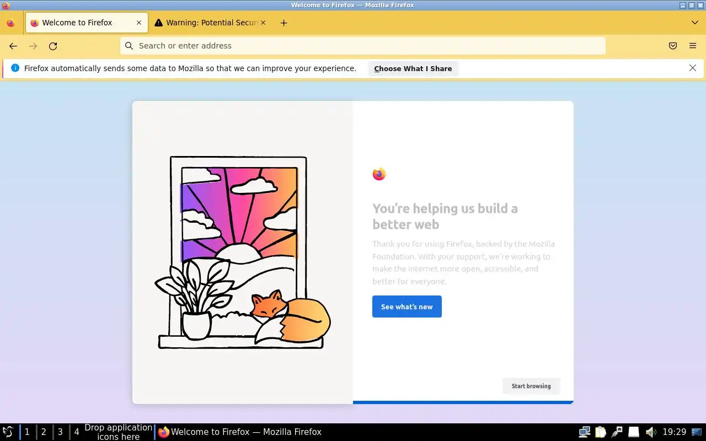Click the window illustration with sleeping fox
The width and height of the screenshot is (706, 441).
(243, 252)
